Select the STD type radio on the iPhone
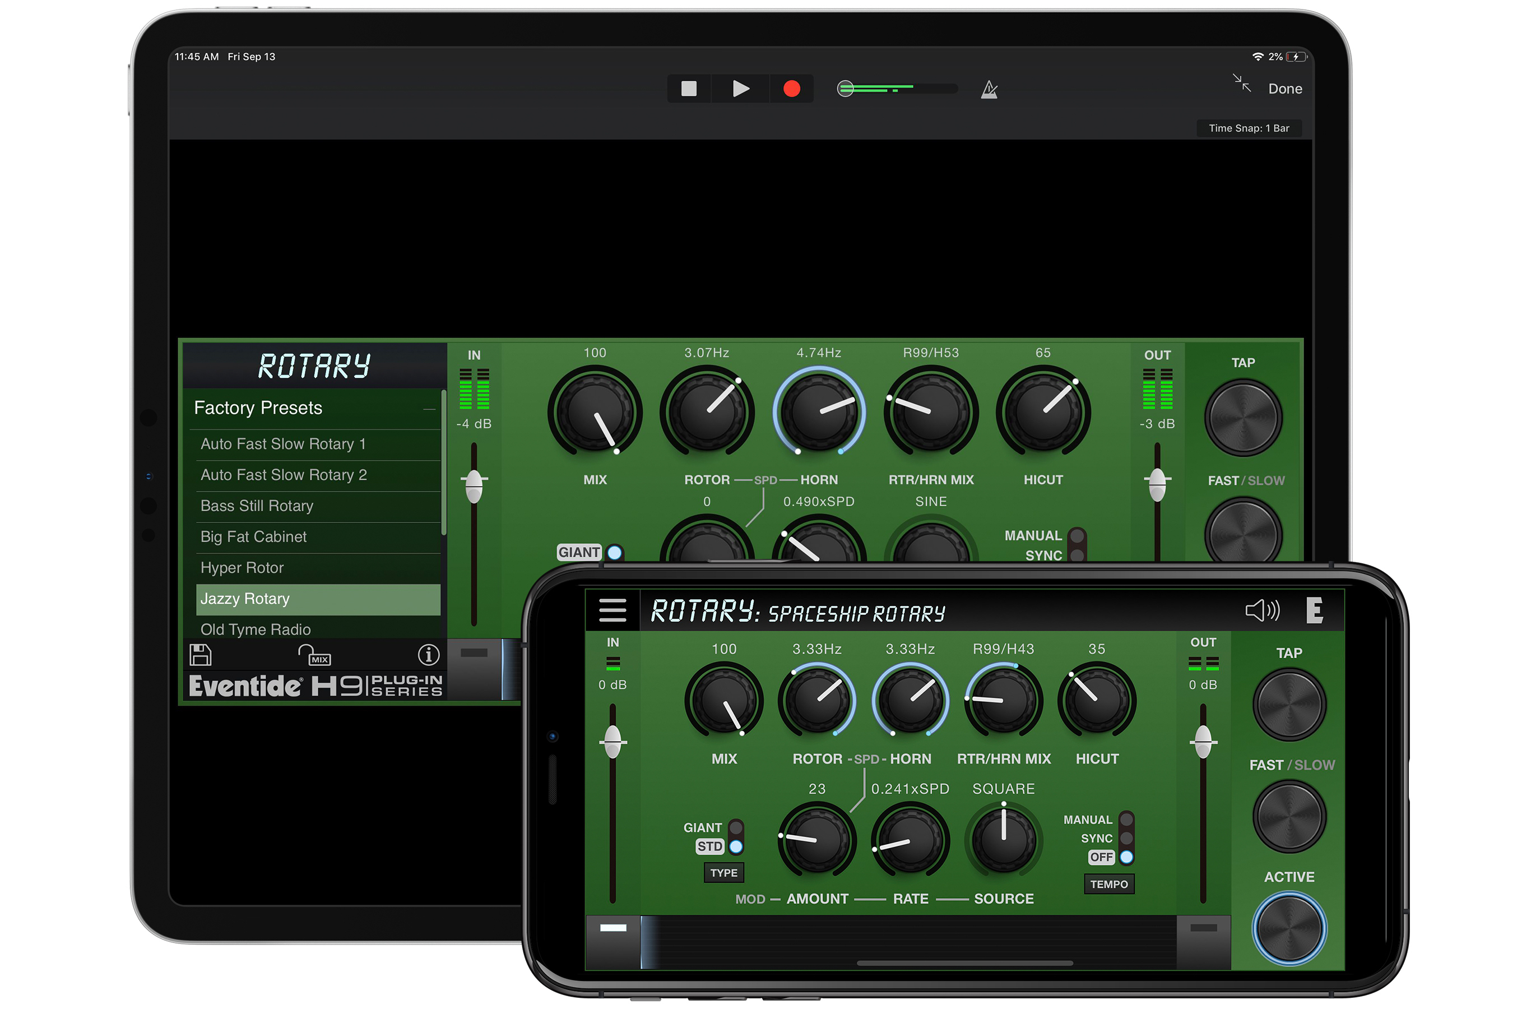The height and width of the screenshot is (1009, 1531). click(736, 847)
